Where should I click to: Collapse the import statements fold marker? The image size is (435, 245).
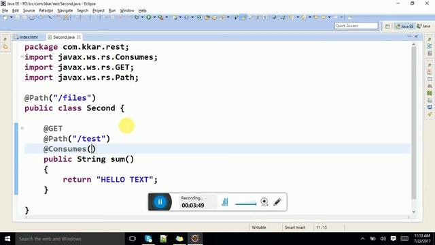[x=22, y=57]
